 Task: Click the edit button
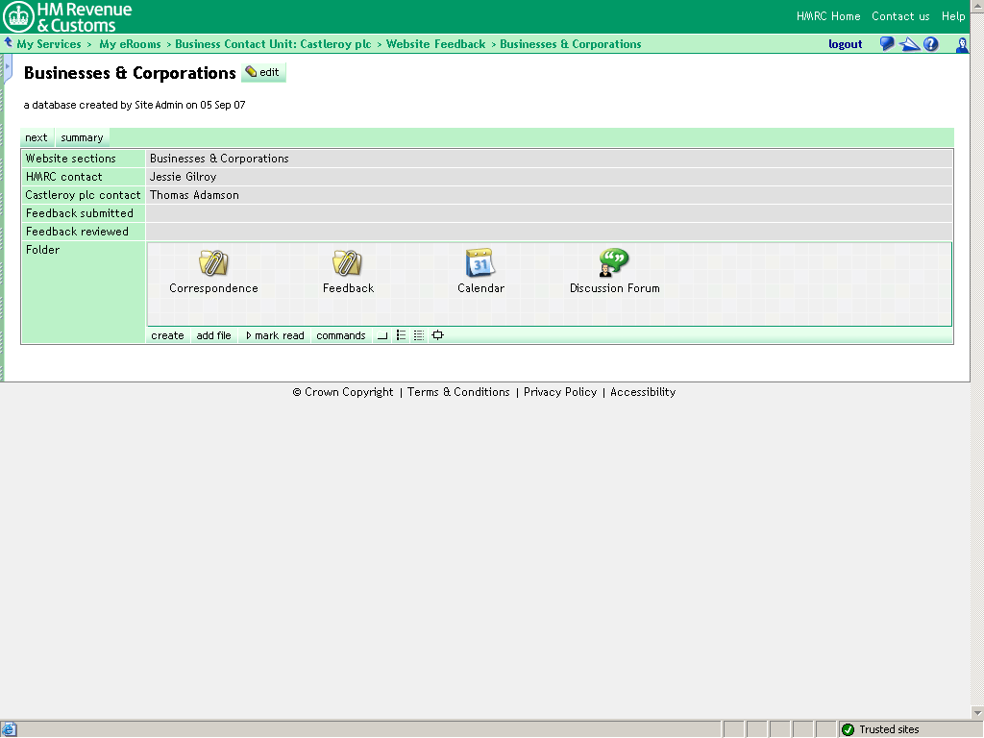262,72
